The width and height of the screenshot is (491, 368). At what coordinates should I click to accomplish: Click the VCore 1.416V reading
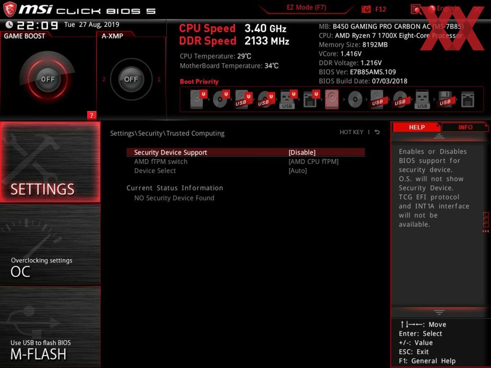pos(340,54)
